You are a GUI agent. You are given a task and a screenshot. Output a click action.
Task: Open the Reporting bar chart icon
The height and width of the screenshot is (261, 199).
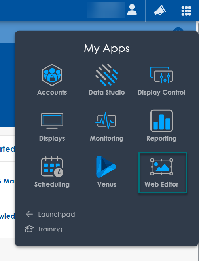click(x=161, y=121)
